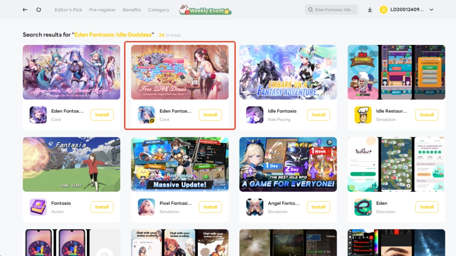Install the Angel Fantasia game

tap(318, 207)
